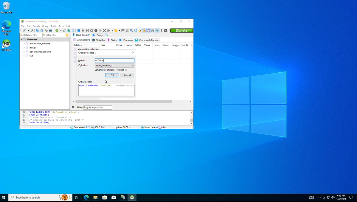Click the undo arrow toolbar icon
The image size is (357, 202).
(46, 30)
